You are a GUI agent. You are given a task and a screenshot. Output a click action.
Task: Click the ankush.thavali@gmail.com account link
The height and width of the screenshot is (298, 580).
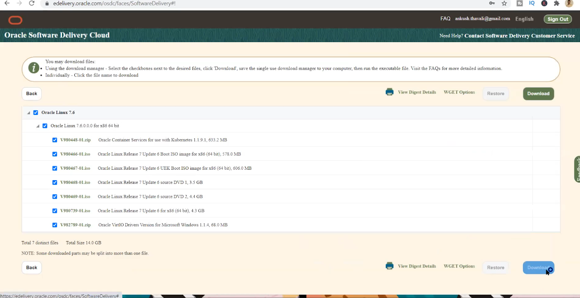point(482,18)
